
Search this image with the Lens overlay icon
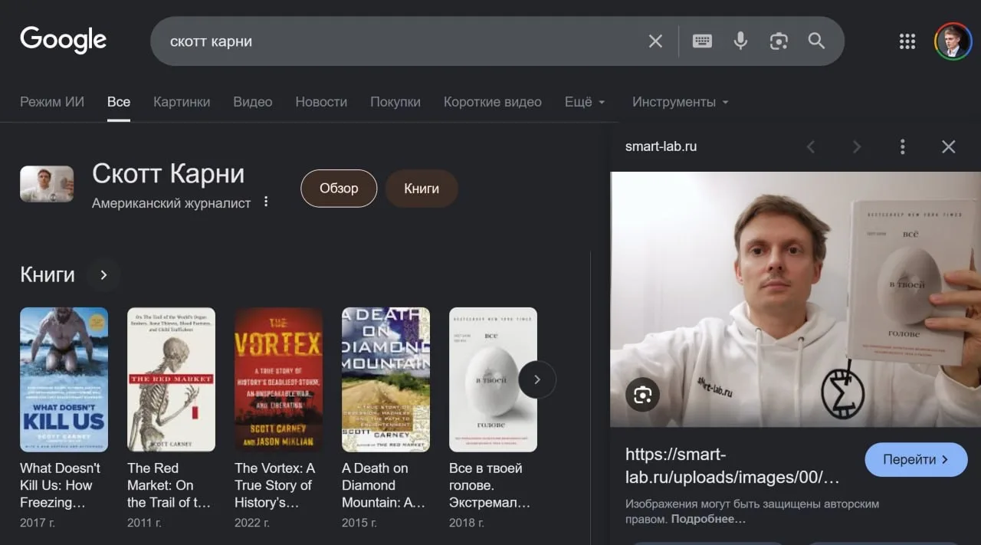click(x=642, y=395)
